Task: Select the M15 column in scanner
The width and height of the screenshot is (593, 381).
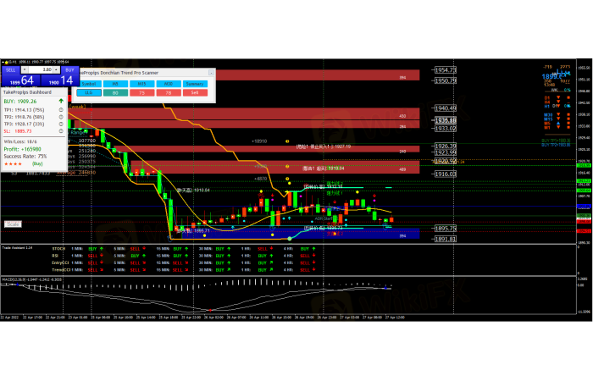Action: (142, 84)
